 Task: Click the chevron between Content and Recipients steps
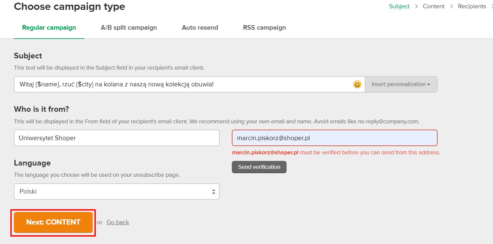pyautogui.click(x=451, y=7)
